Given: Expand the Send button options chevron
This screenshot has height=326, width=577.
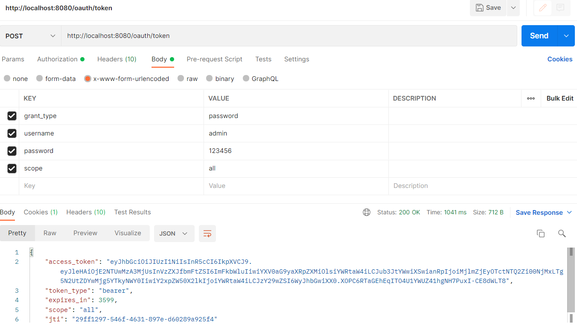Looking at the screenshot, I should point(566,36).
